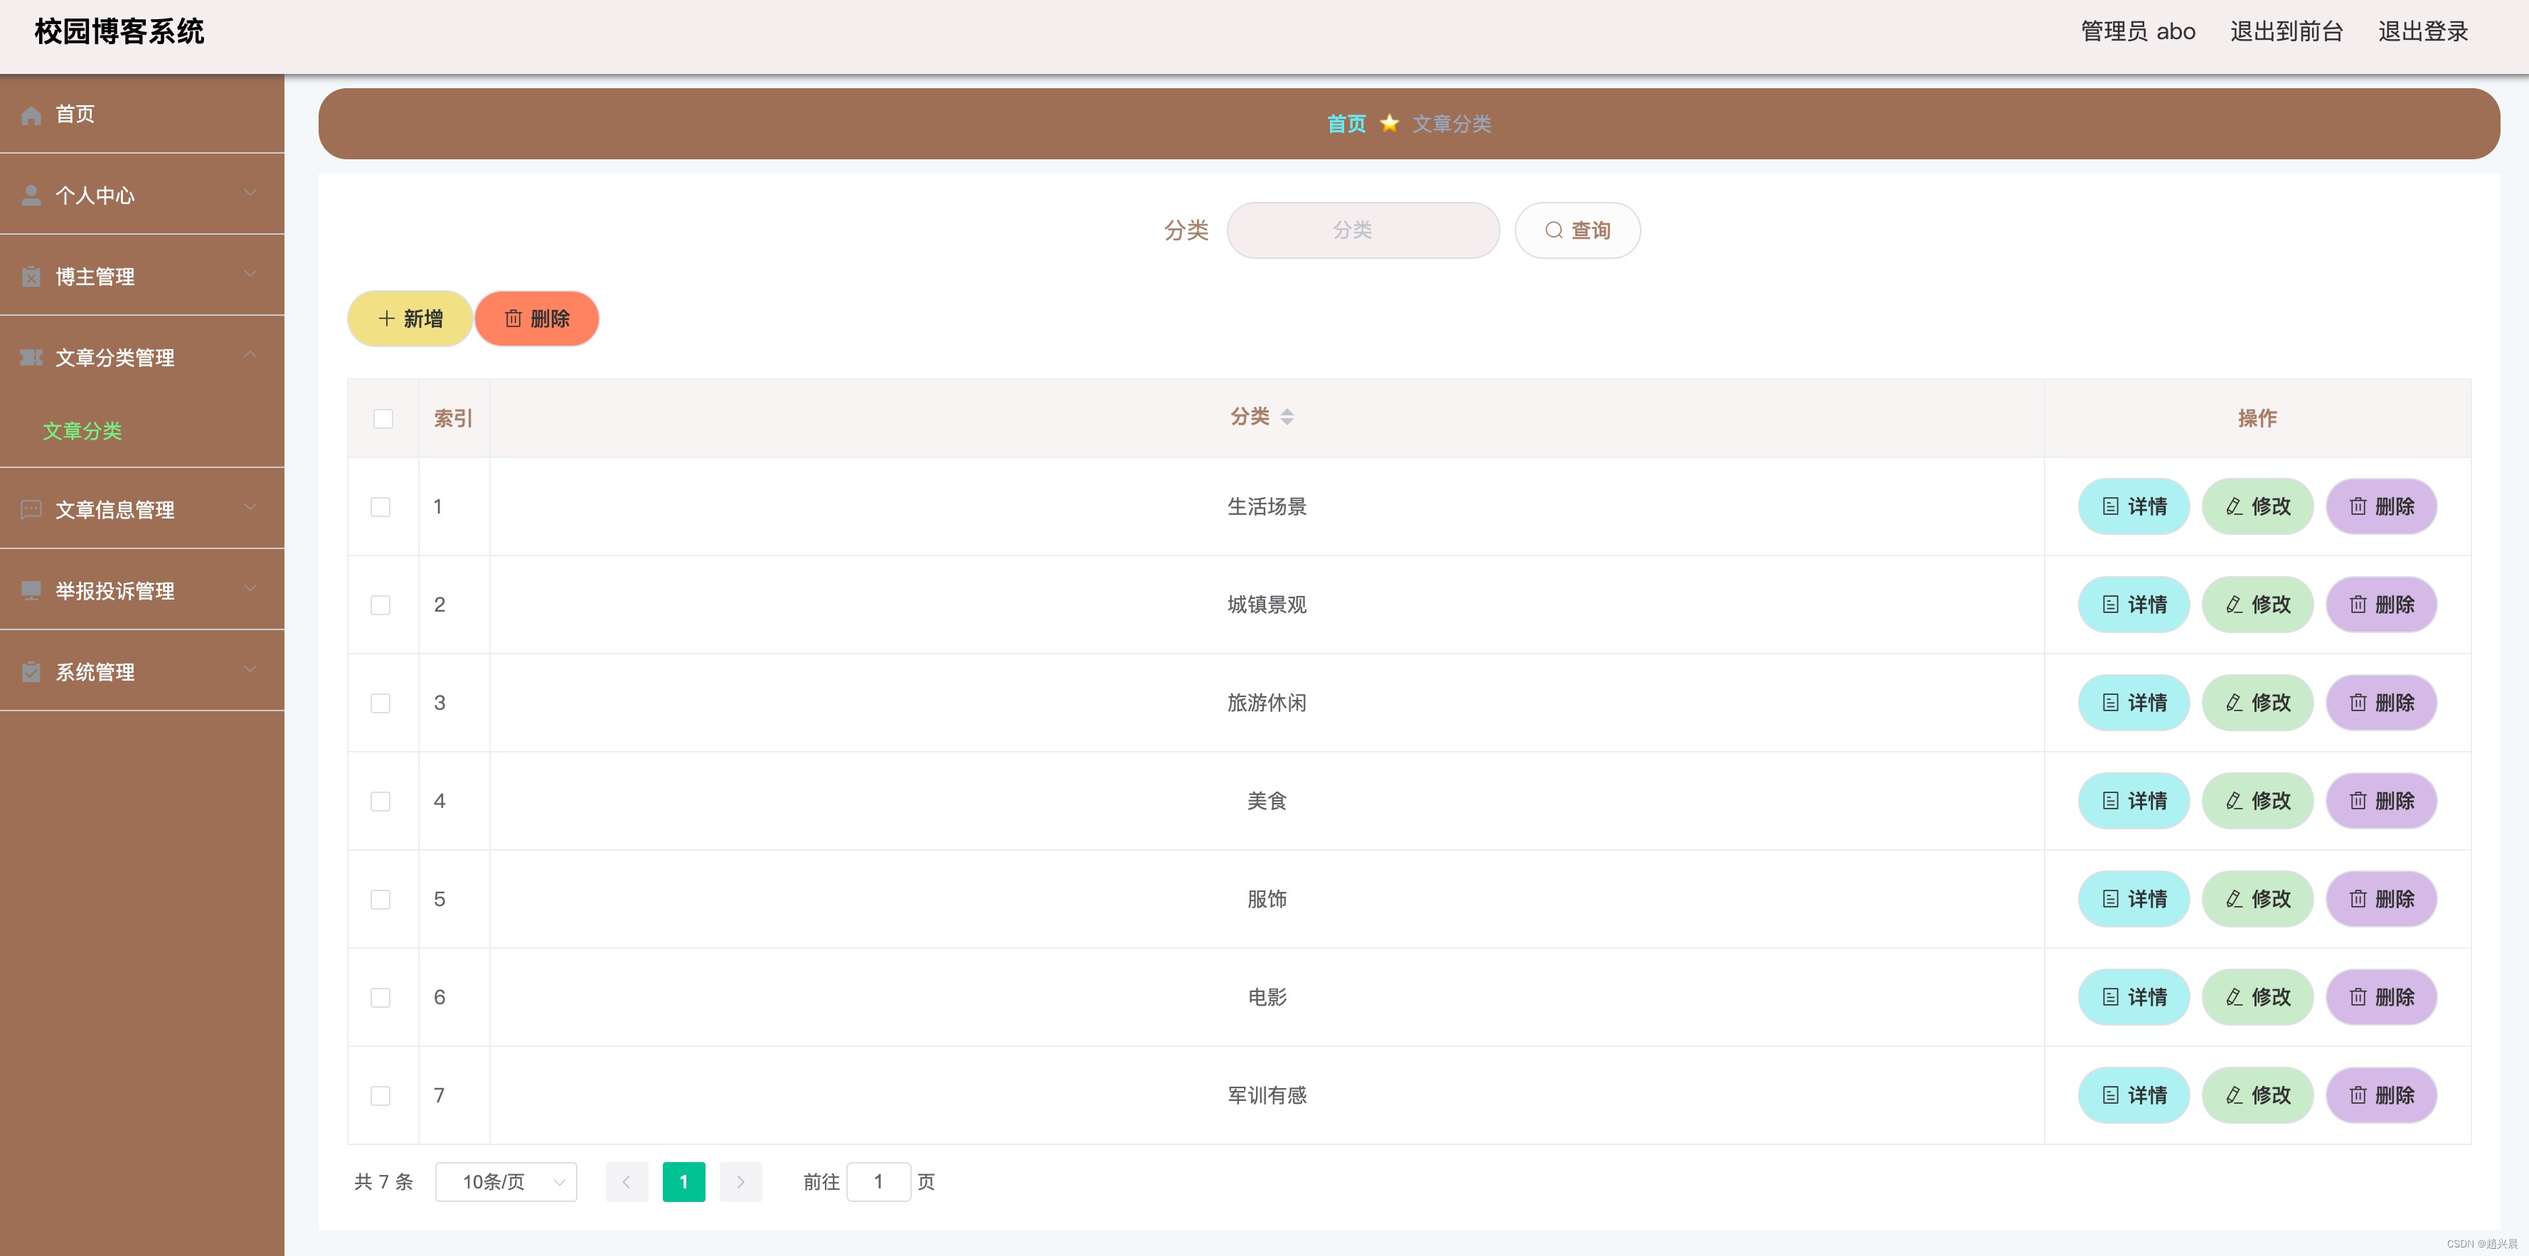2529x1256 pixels.
Task: Click the plus icon in 新增 button
Action: [386, 318]
